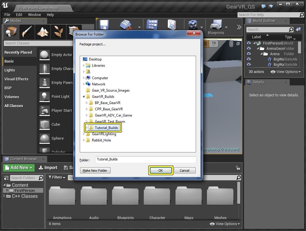Click the Empty Pawn icon
This screenshot has height=231, width=306.
(44, 82)
